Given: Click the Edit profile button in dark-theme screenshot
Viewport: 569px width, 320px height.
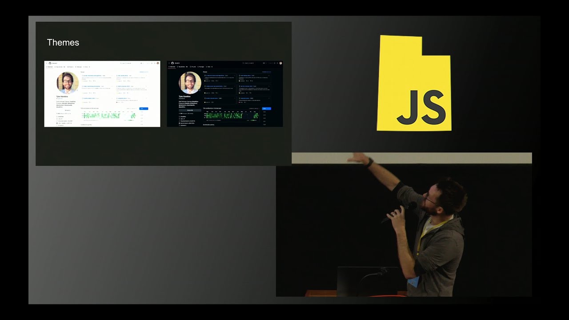Looking at the screenshot, I should point(190,110).
